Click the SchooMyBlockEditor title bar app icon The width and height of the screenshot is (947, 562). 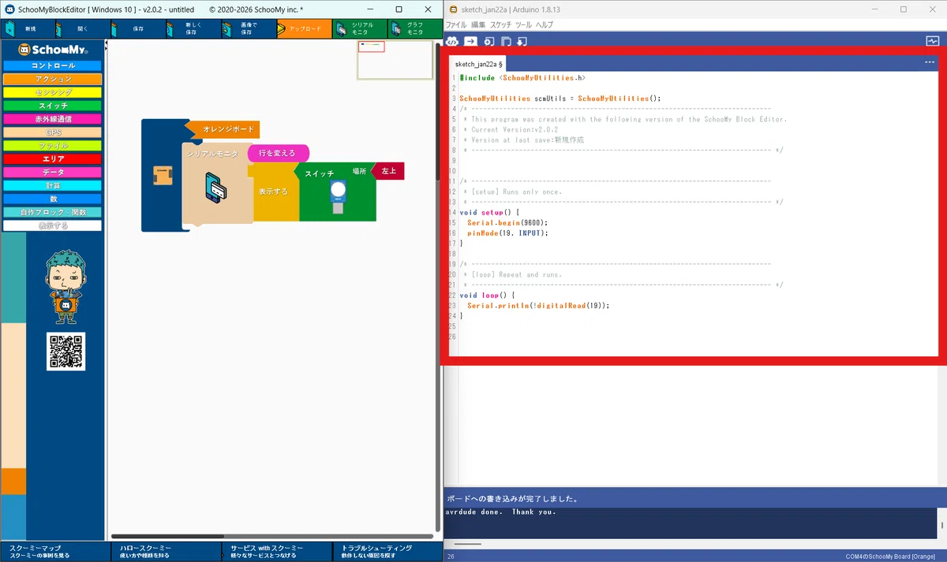coord(10,9)
